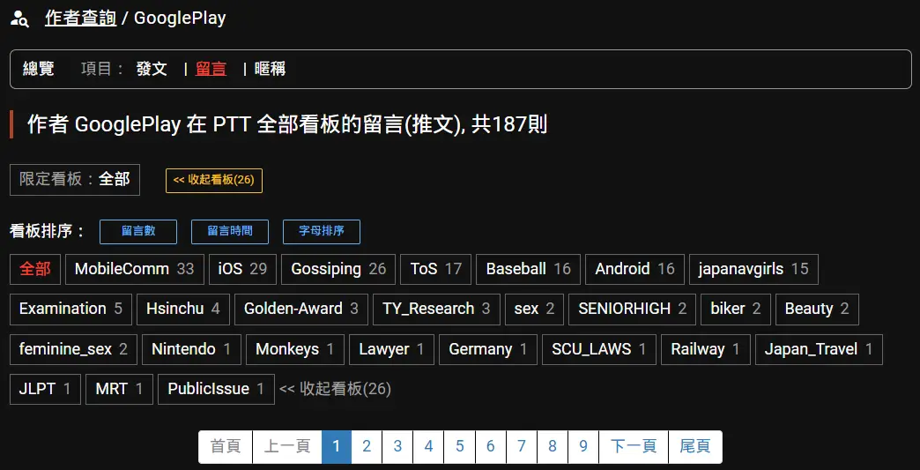Open the 暱稱 tab
920x470 pixels.
click(270, 69)
